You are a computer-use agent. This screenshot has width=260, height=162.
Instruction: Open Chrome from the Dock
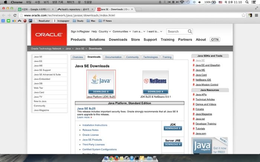(111, 158)
